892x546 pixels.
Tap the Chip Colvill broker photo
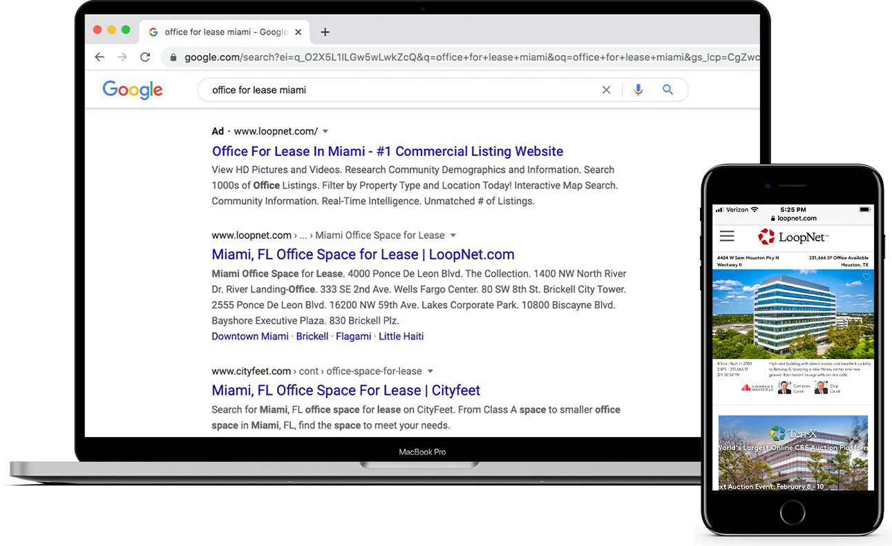821,387
